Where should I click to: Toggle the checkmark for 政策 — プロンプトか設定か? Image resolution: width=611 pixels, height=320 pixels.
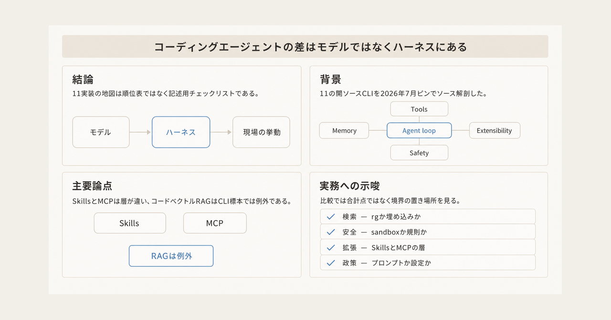pos(330,263)
